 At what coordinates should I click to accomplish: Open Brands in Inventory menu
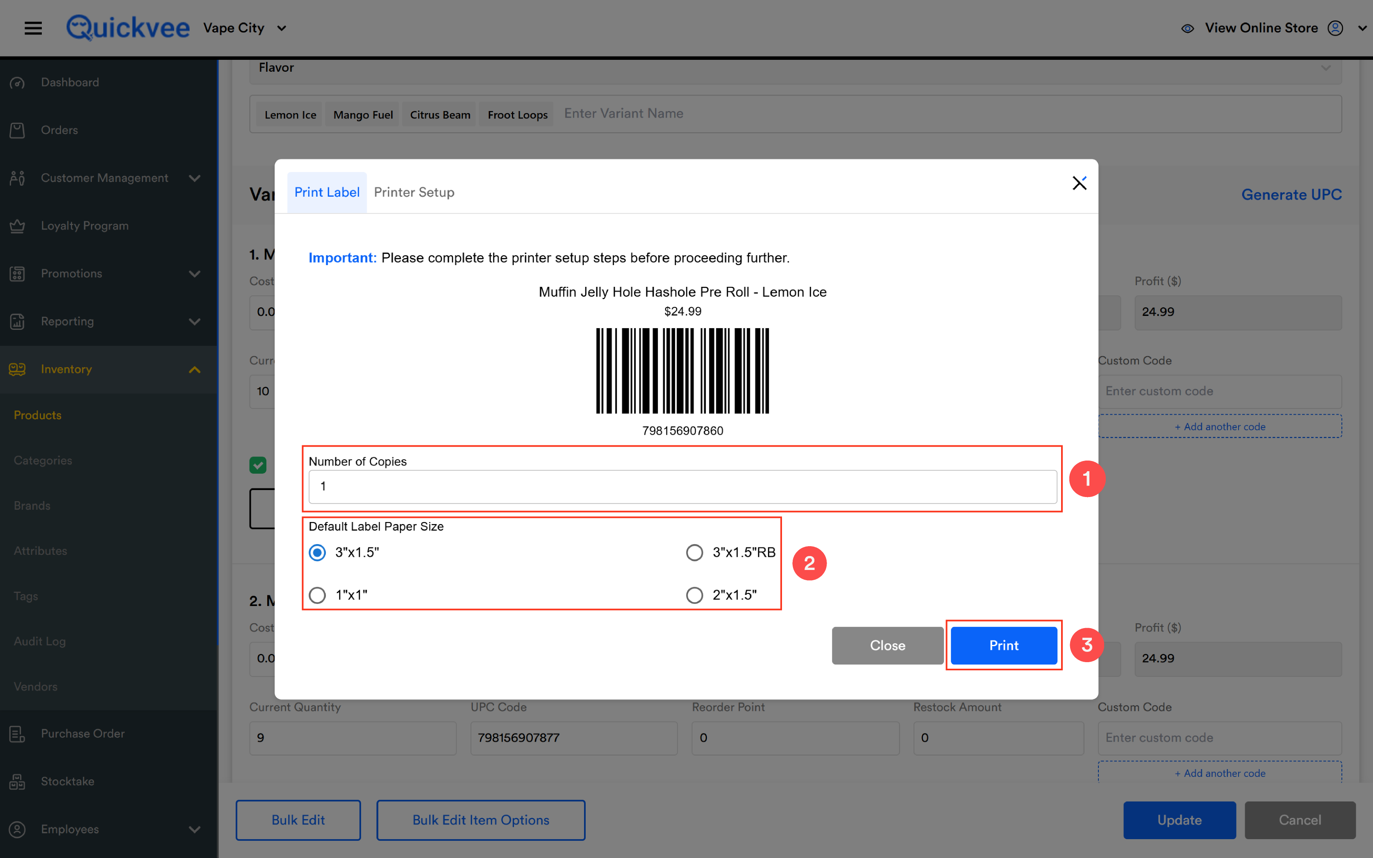point(32,506)
